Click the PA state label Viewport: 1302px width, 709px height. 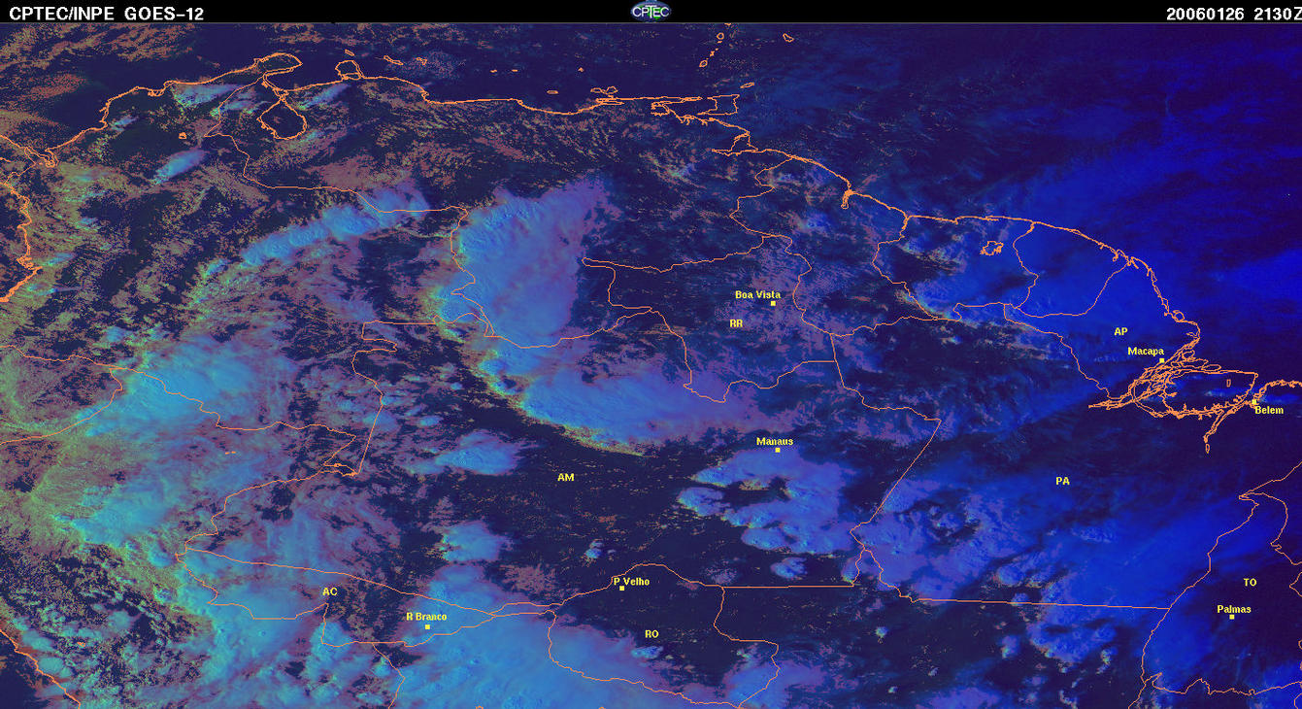click(1062, 481)
